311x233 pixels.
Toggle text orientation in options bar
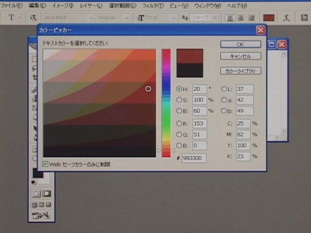(x=33, y=17)
